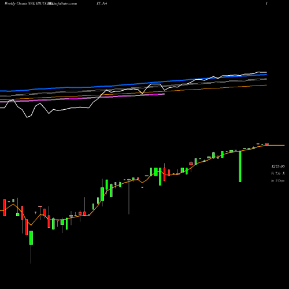
Task: Select the lowest green candle with long wick
Action: pos(31,238)
